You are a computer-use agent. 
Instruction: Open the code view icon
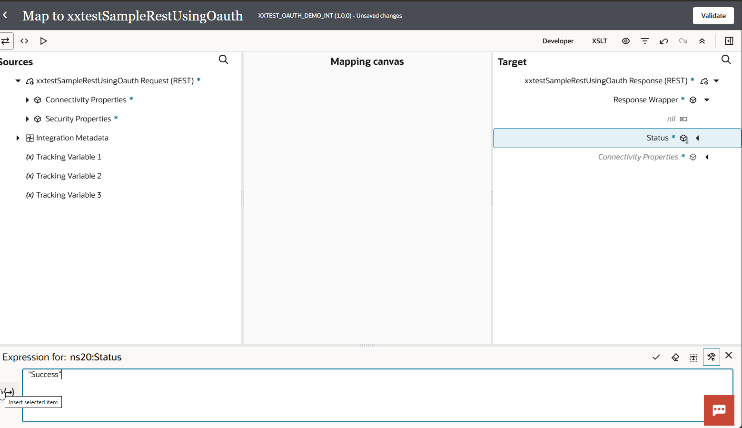coord(24,41)
